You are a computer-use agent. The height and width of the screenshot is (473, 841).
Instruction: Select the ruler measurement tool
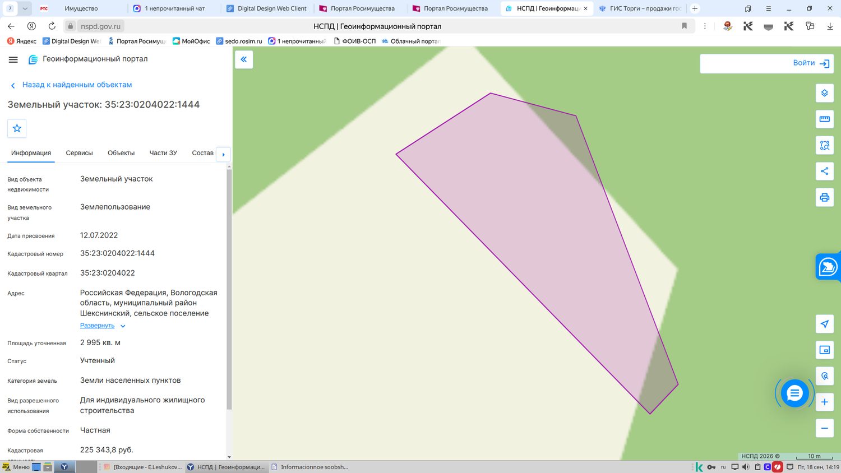click(824, 119)
